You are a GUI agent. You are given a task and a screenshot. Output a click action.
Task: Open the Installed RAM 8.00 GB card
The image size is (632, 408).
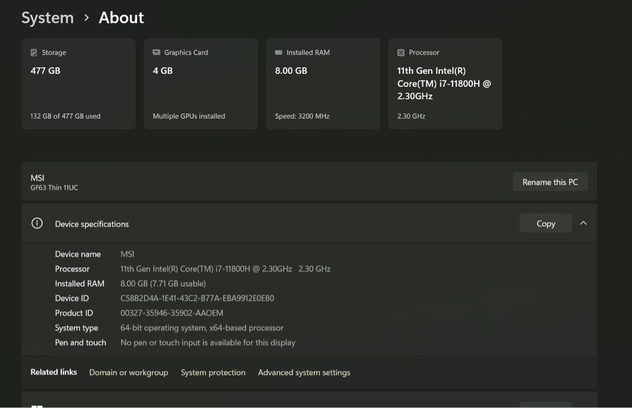[x=323, y=84]
